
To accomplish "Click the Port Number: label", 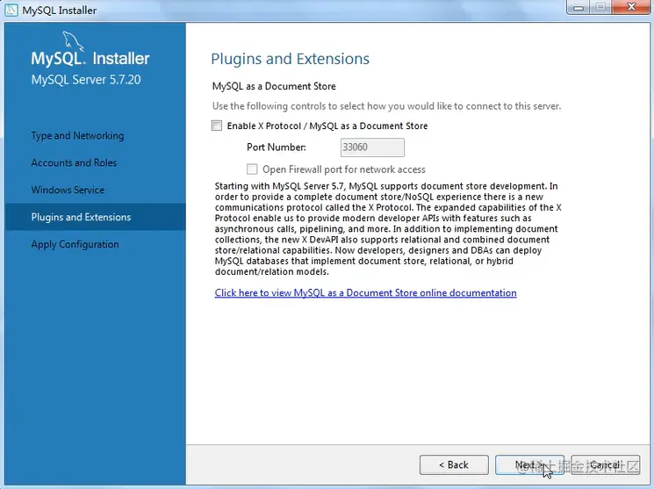I will [277, 147].
